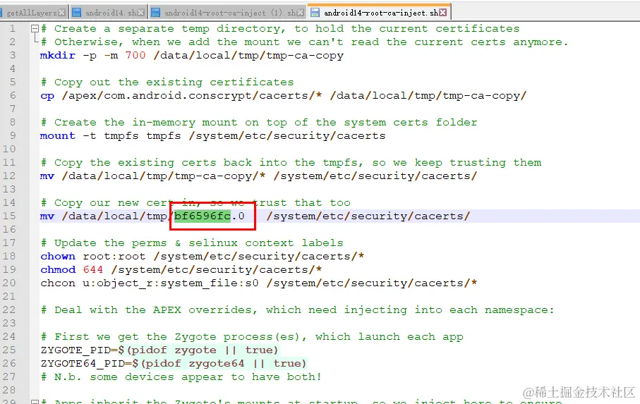Screen dimensions: 640x404
Task: Click ZYGOTE_PID variable on line 25
Action: click(x=76, y=350)
